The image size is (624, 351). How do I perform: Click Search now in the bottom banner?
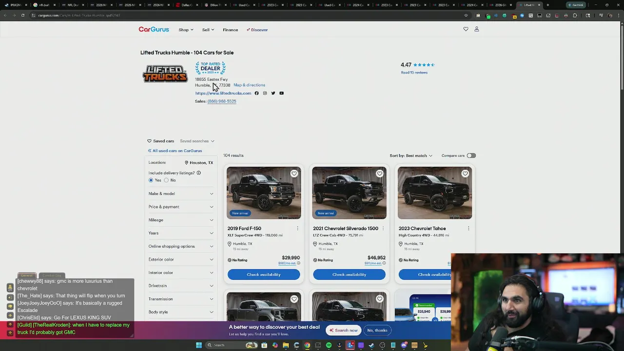pos(344,331)
